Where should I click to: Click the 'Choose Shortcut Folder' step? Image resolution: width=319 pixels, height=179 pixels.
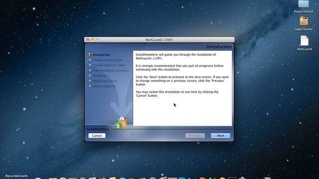tap(107, 65)
